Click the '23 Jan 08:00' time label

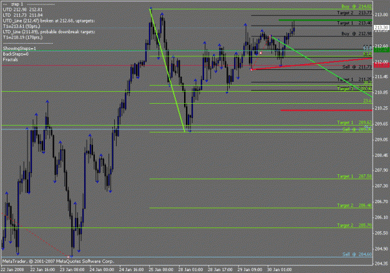(x=72, y=269)
